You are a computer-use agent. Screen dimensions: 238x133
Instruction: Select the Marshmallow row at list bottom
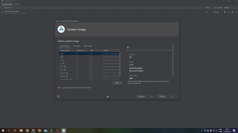click(89, 79)
